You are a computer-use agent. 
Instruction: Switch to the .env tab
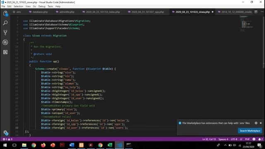click(17, 12)
